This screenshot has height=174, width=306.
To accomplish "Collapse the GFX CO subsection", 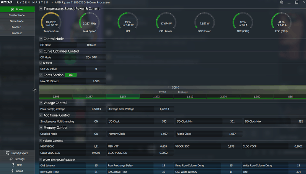I will (41, 63).
